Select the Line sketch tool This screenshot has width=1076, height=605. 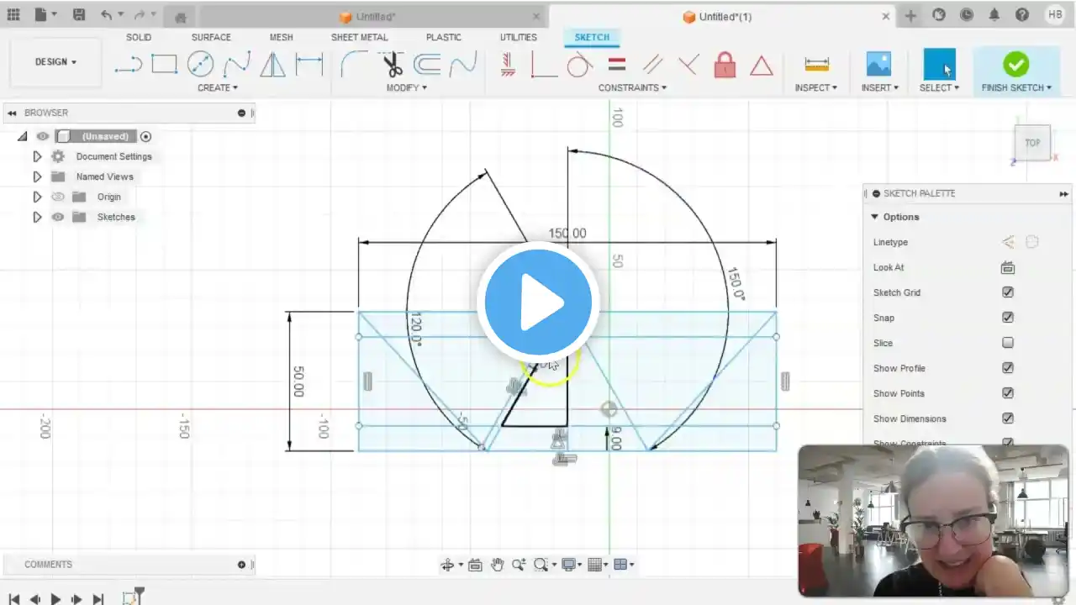click(x=128, y=65)
